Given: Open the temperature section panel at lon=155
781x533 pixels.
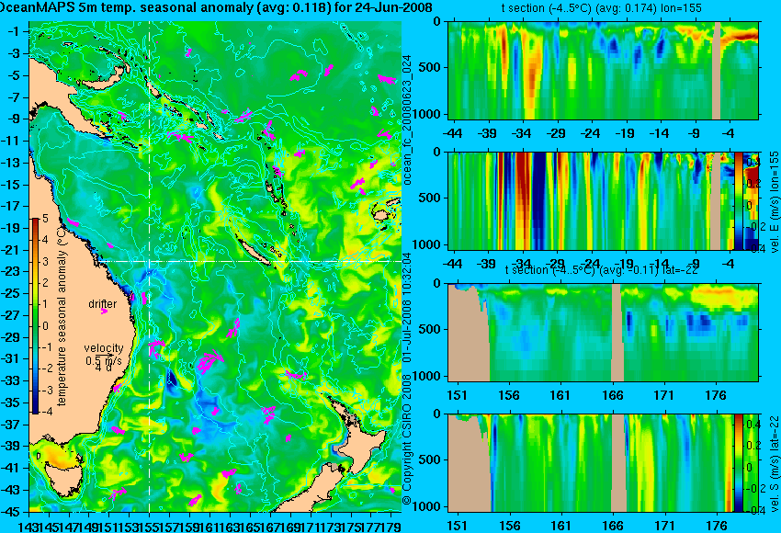Looking at the screenshot, I should click(603, 70).
